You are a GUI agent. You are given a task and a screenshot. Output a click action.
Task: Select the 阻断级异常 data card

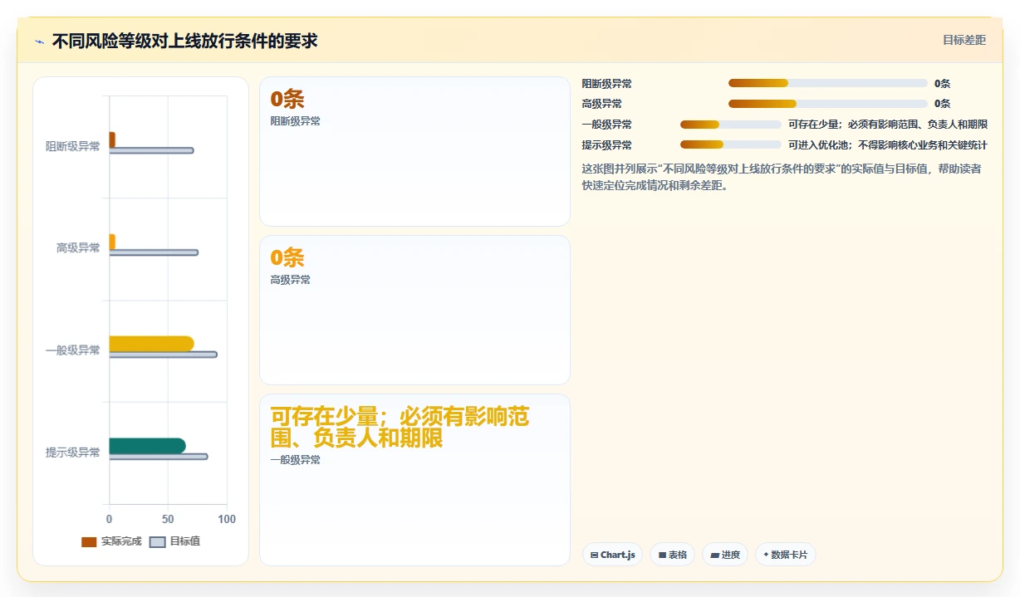(414, 152)
